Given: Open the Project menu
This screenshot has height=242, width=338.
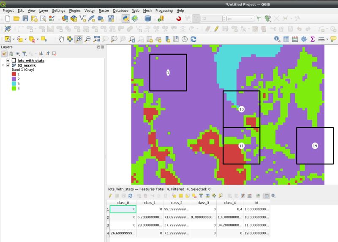Looking at the screenshot, I should click(8, 11).
